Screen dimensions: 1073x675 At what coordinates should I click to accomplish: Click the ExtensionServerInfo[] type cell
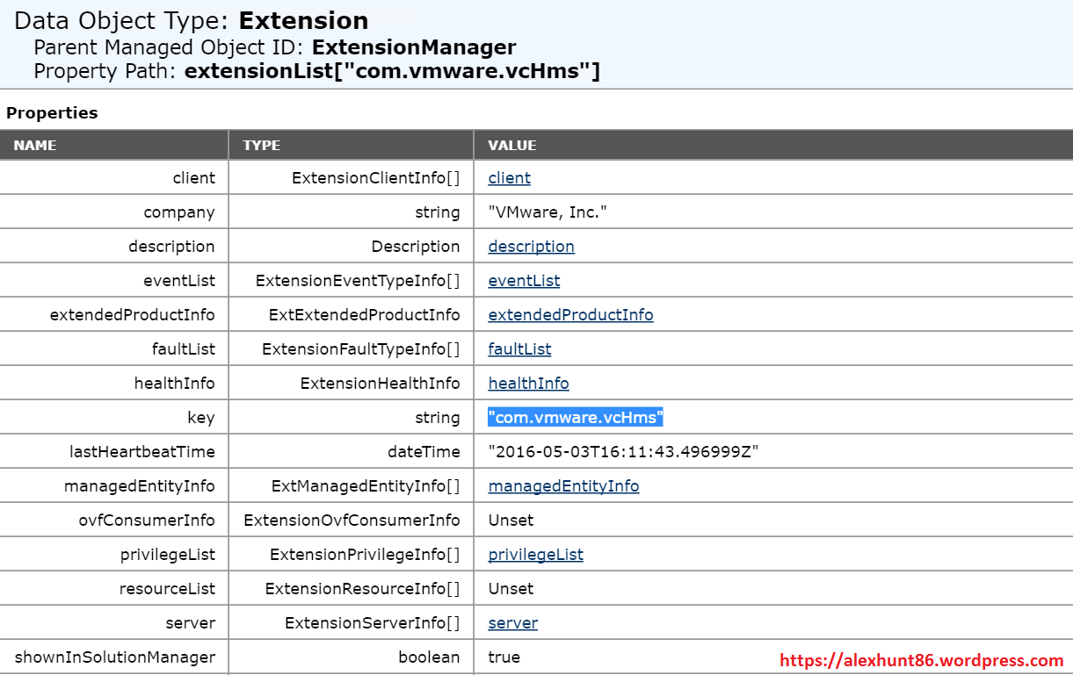point(372,623)
